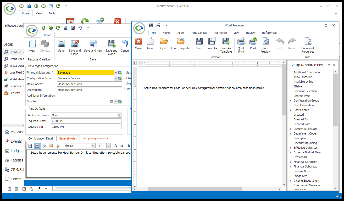Click the calculator icon in bottom navigation strip
Screen dimensions: 344x201
pos(17,188)
